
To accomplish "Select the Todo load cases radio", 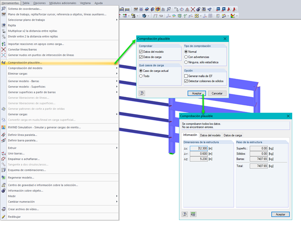I will pyautogui.click(x=141, y=76).
